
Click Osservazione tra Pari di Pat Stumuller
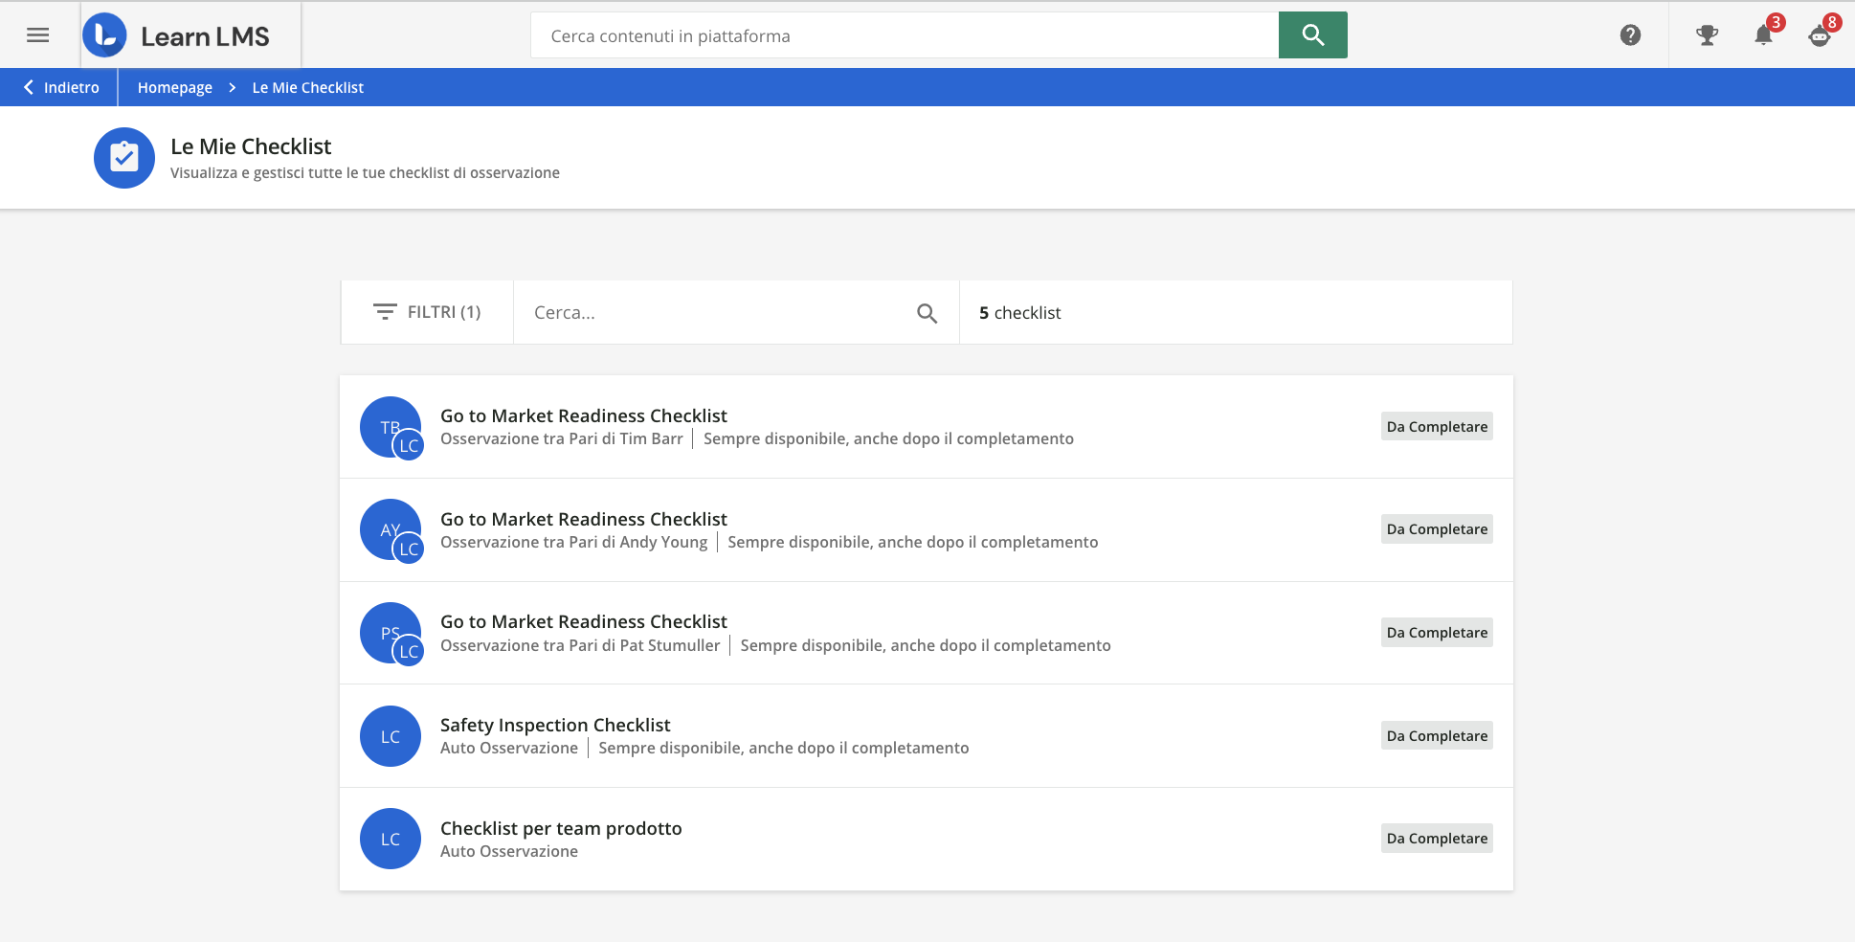point(580,645)
